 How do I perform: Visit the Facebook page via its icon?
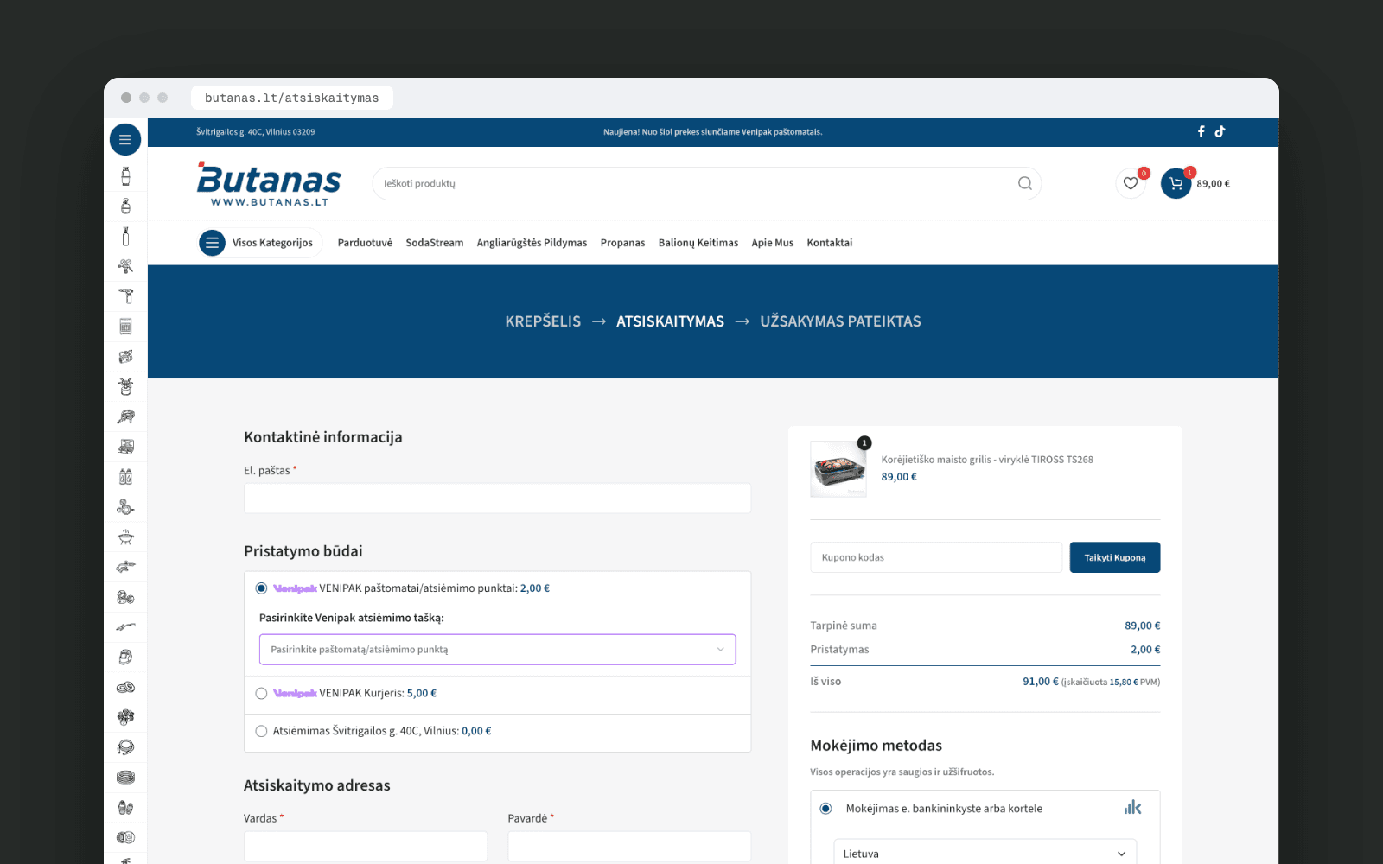[1201, 131]
